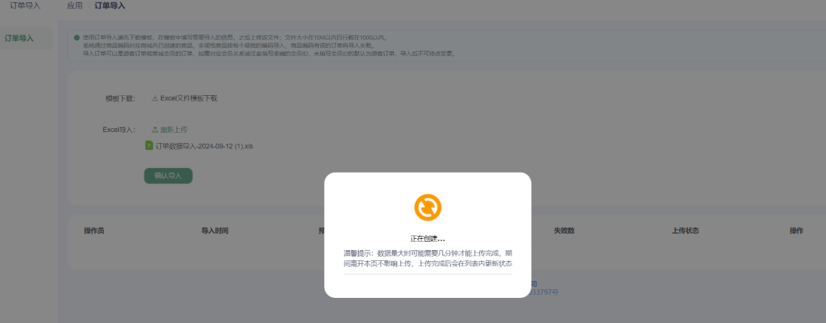Click the green info dot in notice banner
Image resolution: width=826 pixels, height=323 pixels.
click(76, 38)
